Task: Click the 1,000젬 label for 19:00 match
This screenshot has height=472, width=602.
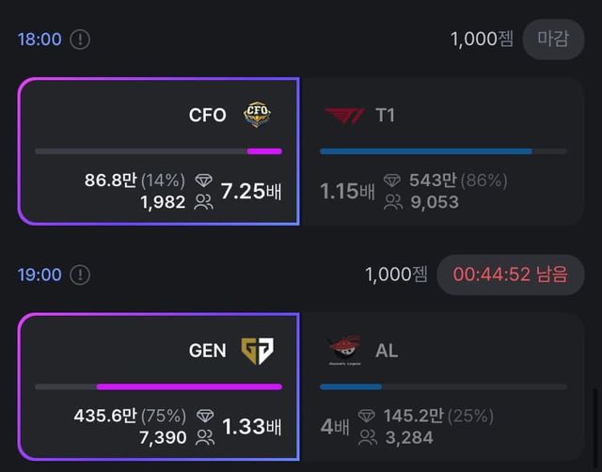Action: 396,275
